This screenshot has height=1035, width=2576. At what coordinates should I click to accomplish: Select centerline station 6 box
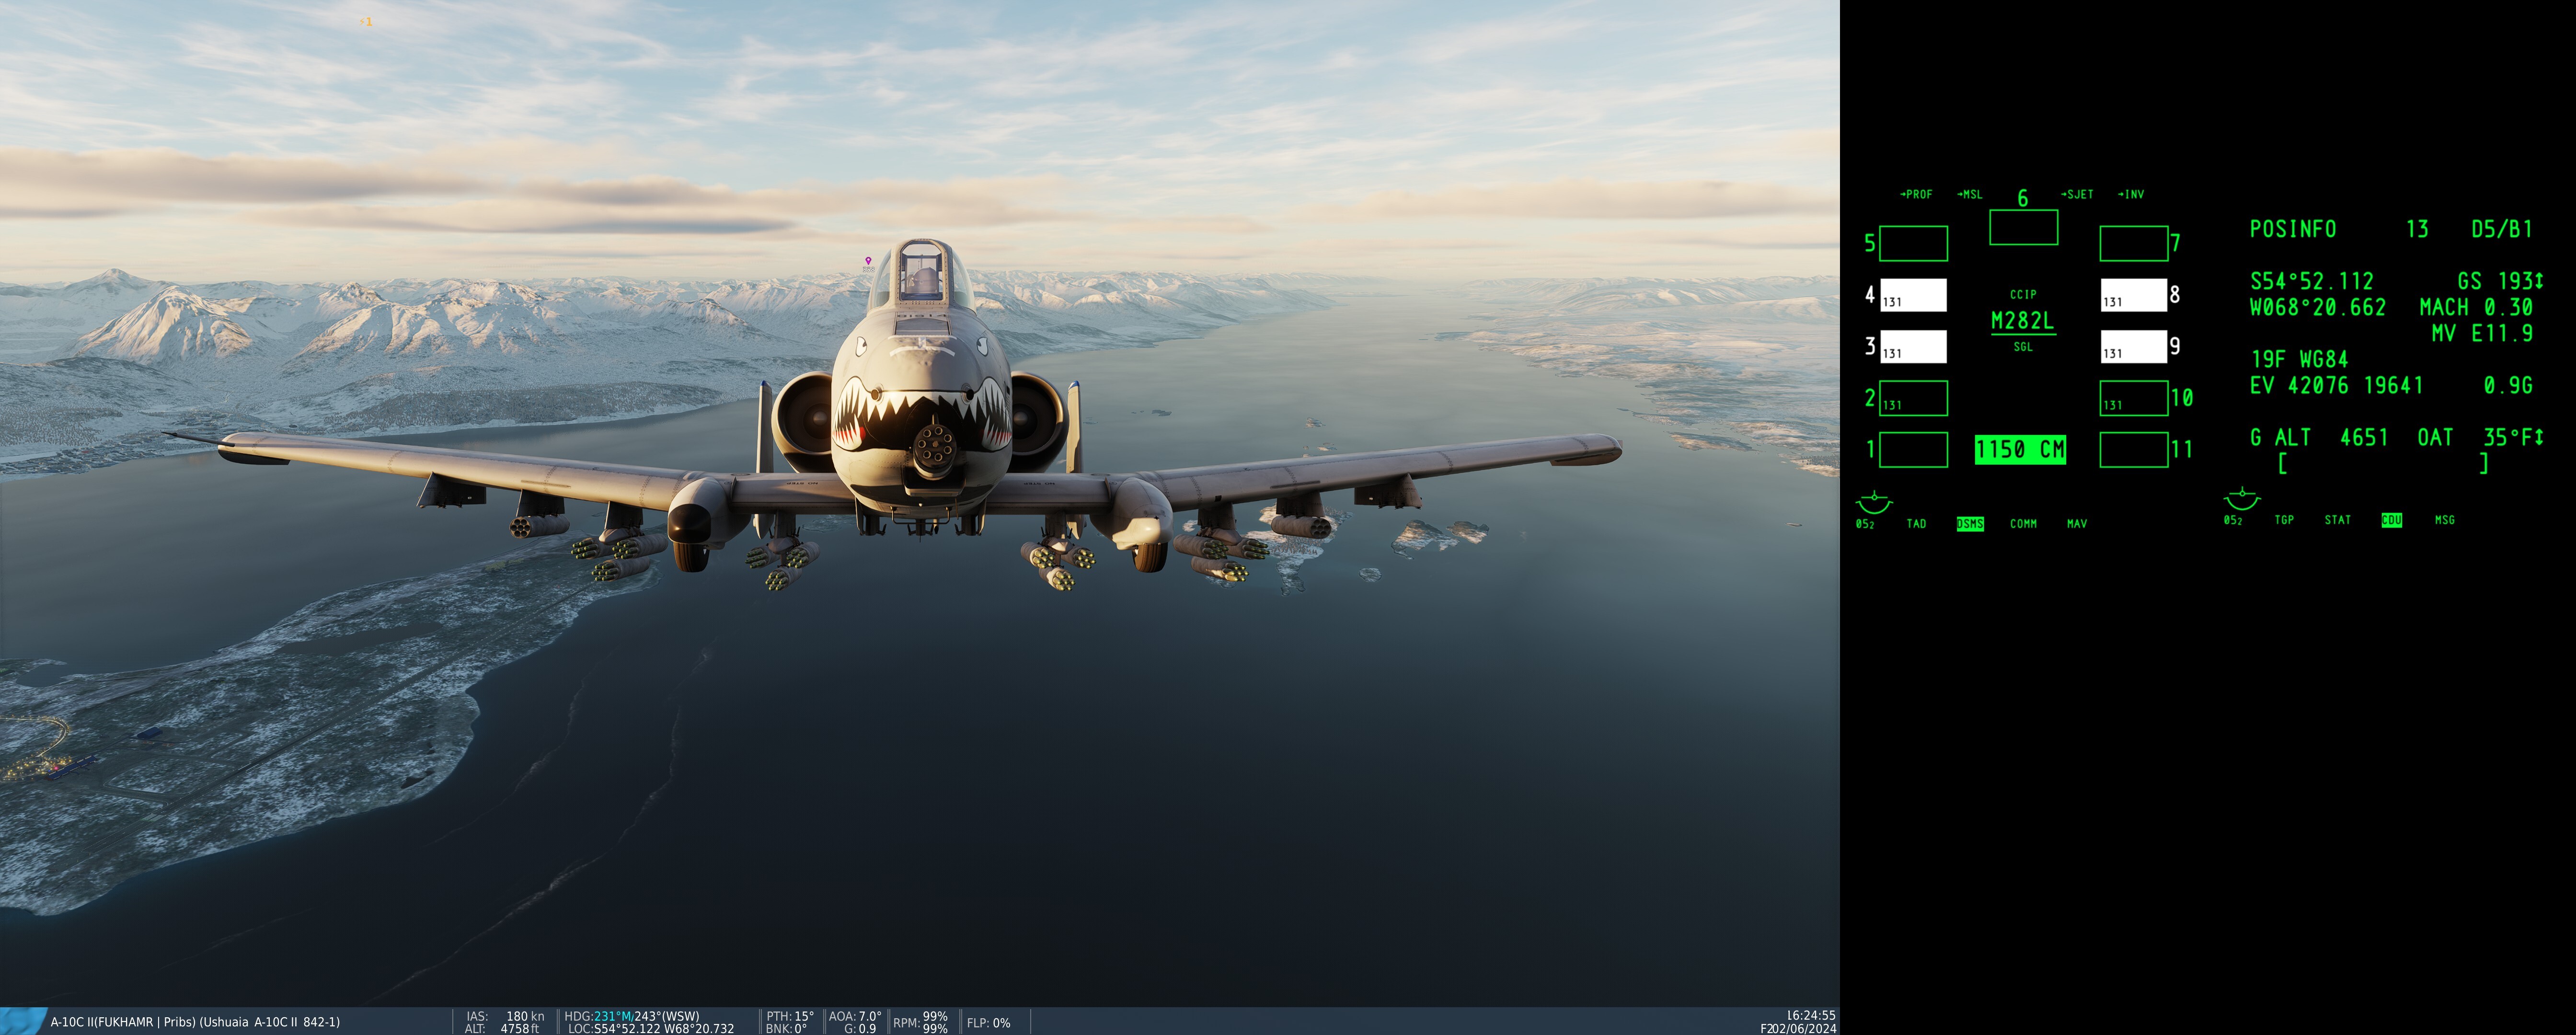(2023, 227)
